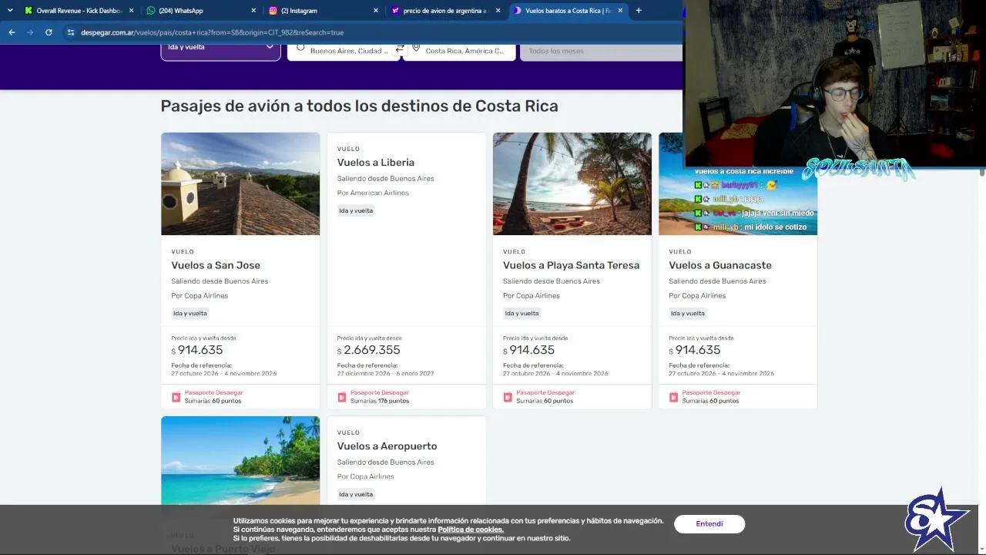Image resolution: width=986 pixels, height=555 pixels.
Task: Open the Vuelos a Liberia link
Action: click(x=376, y=163)
